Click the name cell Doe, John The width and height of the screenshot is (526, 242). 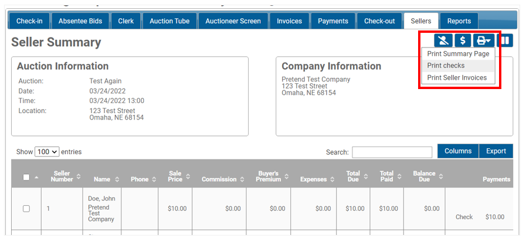coord(101,199)
